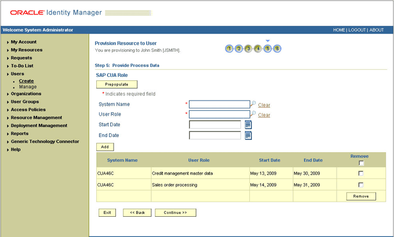Click Start Date column header
Screen dimensions: 394x237
(270, 160)
